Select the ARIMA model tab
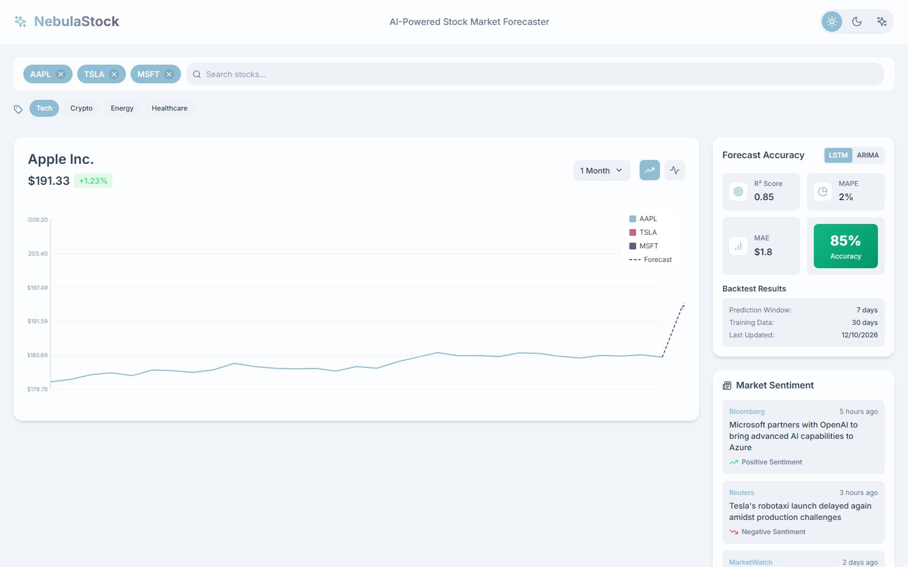Image resolution: width=908 pixels, height=567 pixels. (868, 155)
